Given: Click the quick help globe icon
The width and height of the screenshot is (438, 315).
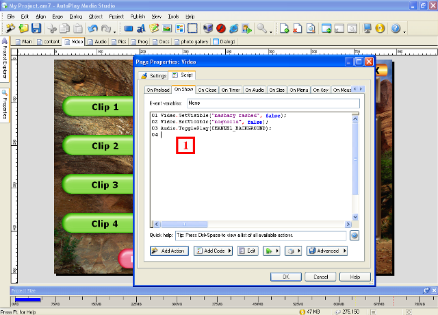Looking at the screenshot, I should click(355, 235).
